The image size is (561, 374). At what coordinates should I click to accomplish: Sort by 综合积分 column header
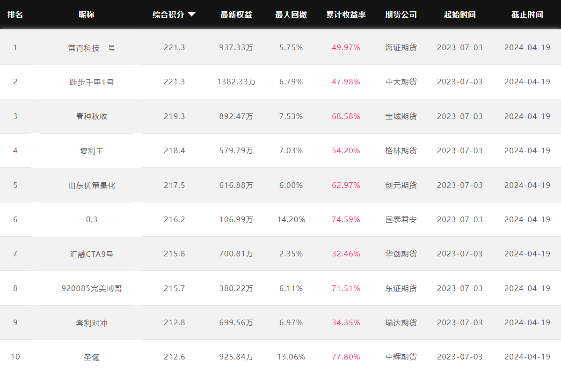[x=168, y=15]
